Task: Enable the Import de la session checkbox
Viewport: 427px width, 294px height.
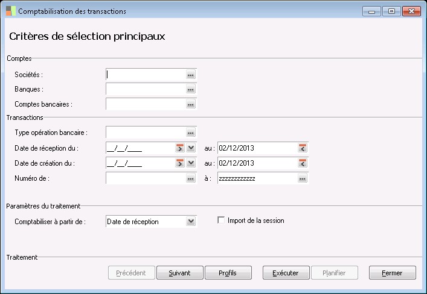Action: (x=221, y=220)
